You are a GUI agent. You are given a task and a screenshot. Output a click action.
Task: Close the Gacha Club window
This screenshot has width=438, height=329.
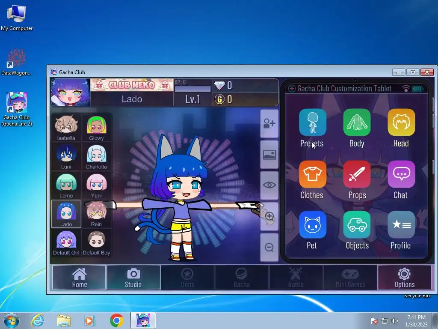(427, 72)
